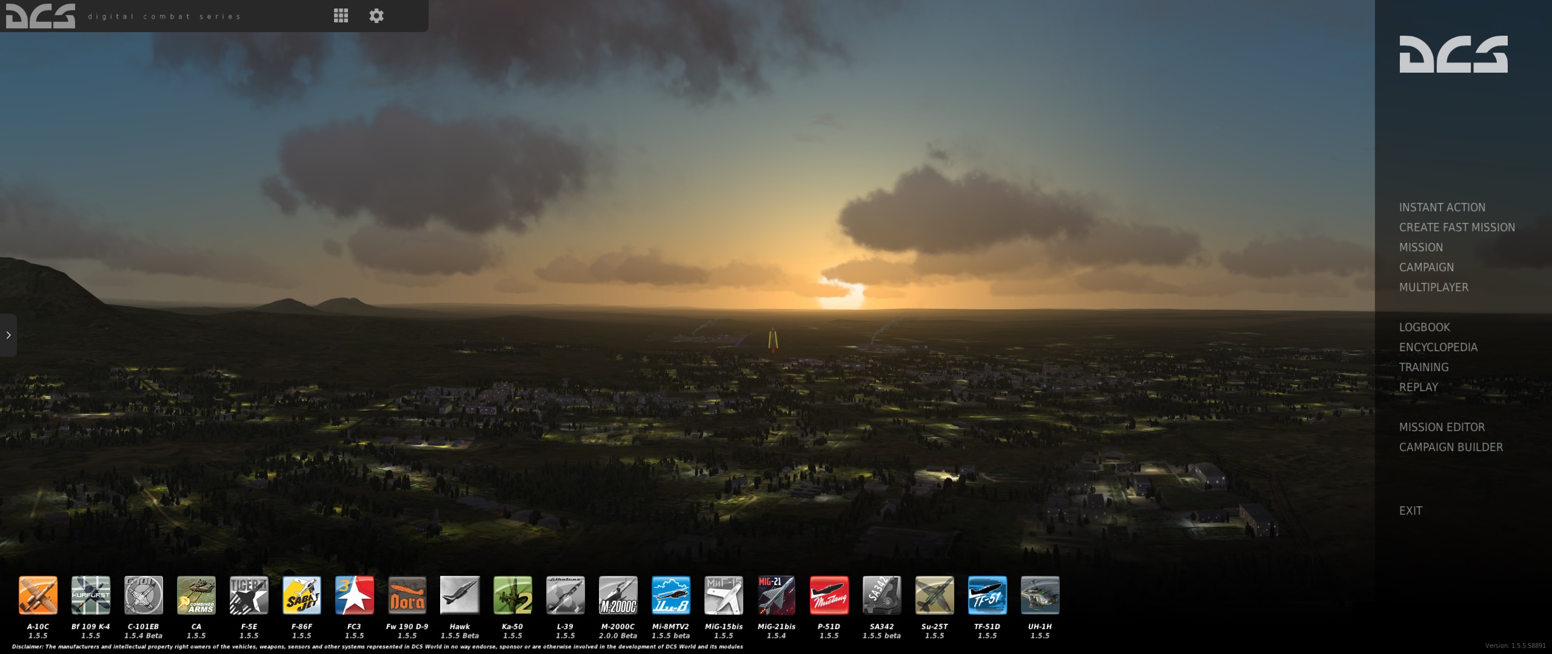Open the MiG-21bis module icon
This screenshot has height=654, width=1552.
(x=777, y=595)
